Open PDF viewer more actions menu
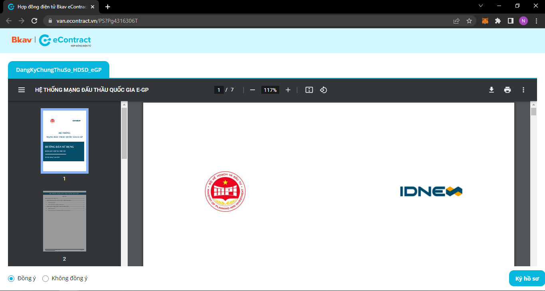 (523, 90)
